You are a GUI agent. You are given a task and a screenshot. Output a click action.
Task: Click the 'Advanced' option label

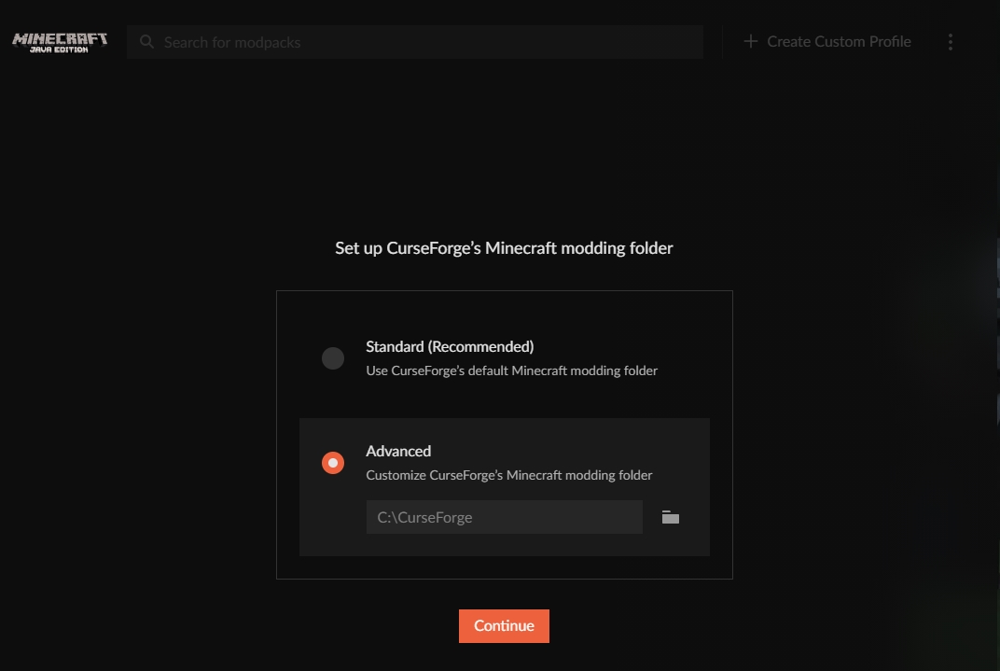point(398,451)
